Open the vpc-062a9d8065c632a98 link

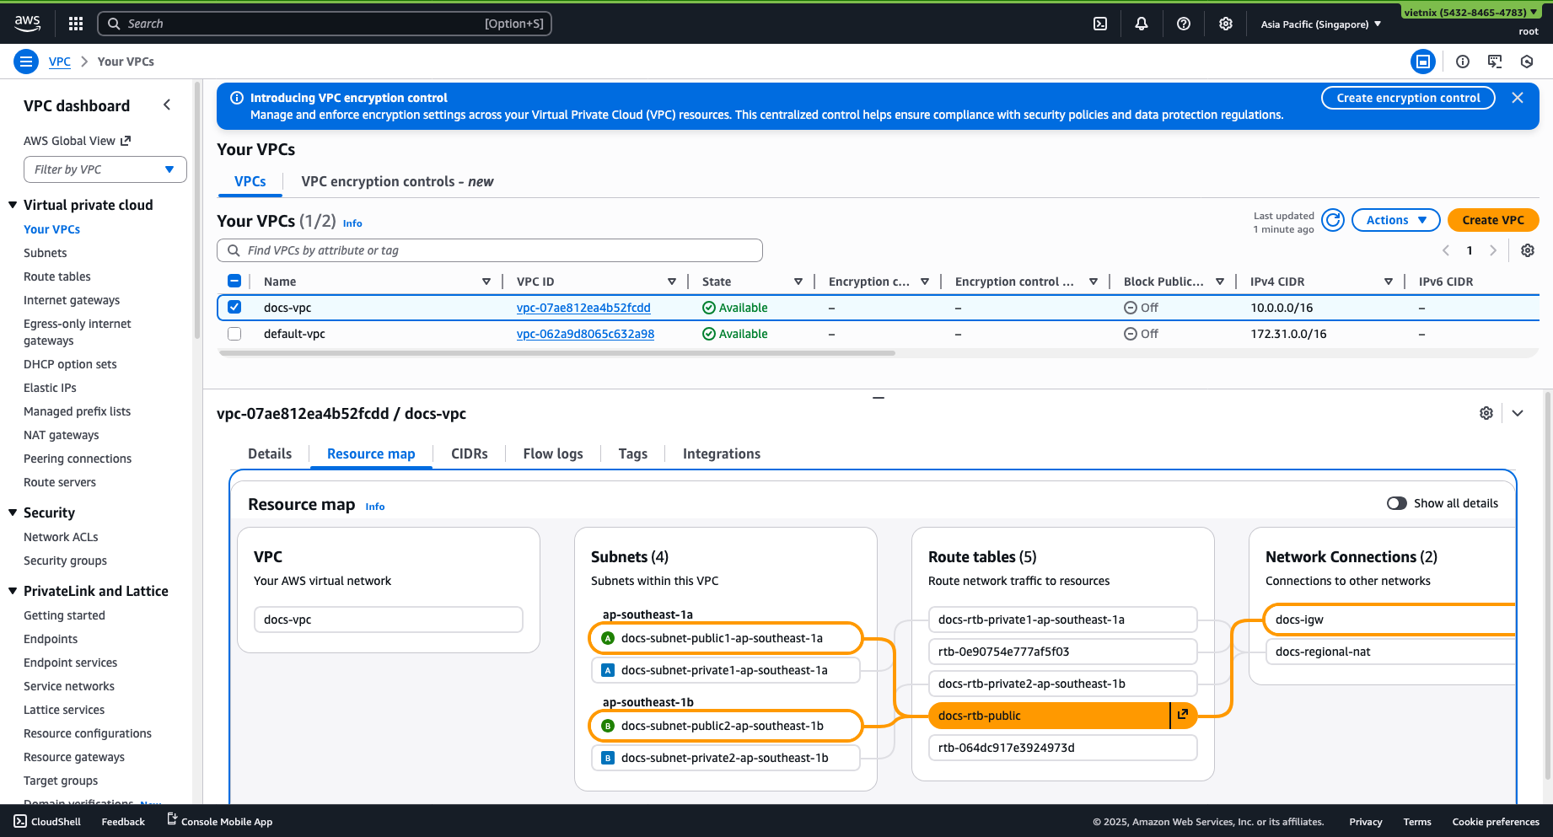(585, 334)
